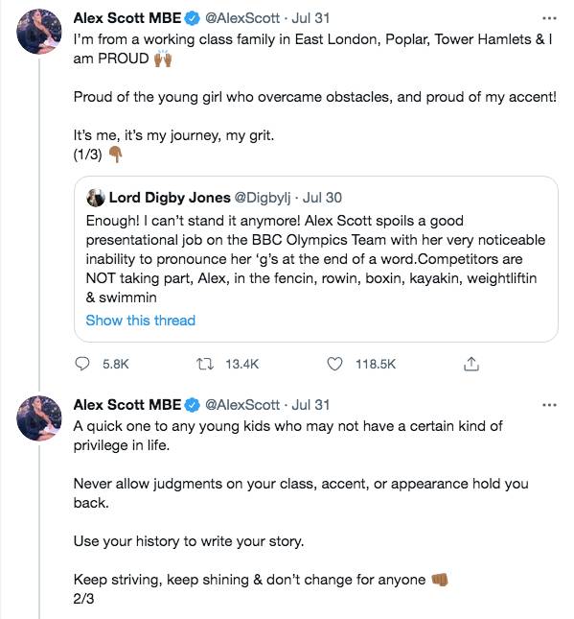Click the Jul 31 timestamp on second tweet
Screen dimensions: 574x619
(310, 405)
